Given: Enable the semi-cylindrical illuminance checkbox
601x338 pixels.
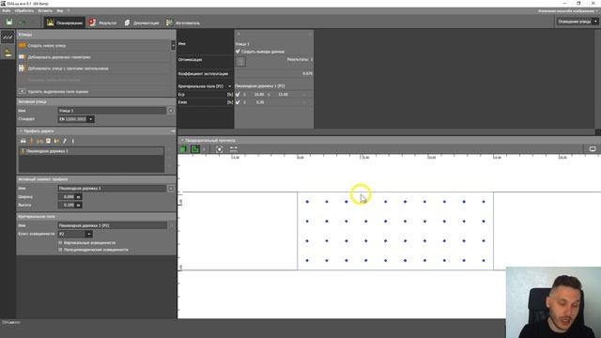Looking at the screenshot, I should coord(60,250).
